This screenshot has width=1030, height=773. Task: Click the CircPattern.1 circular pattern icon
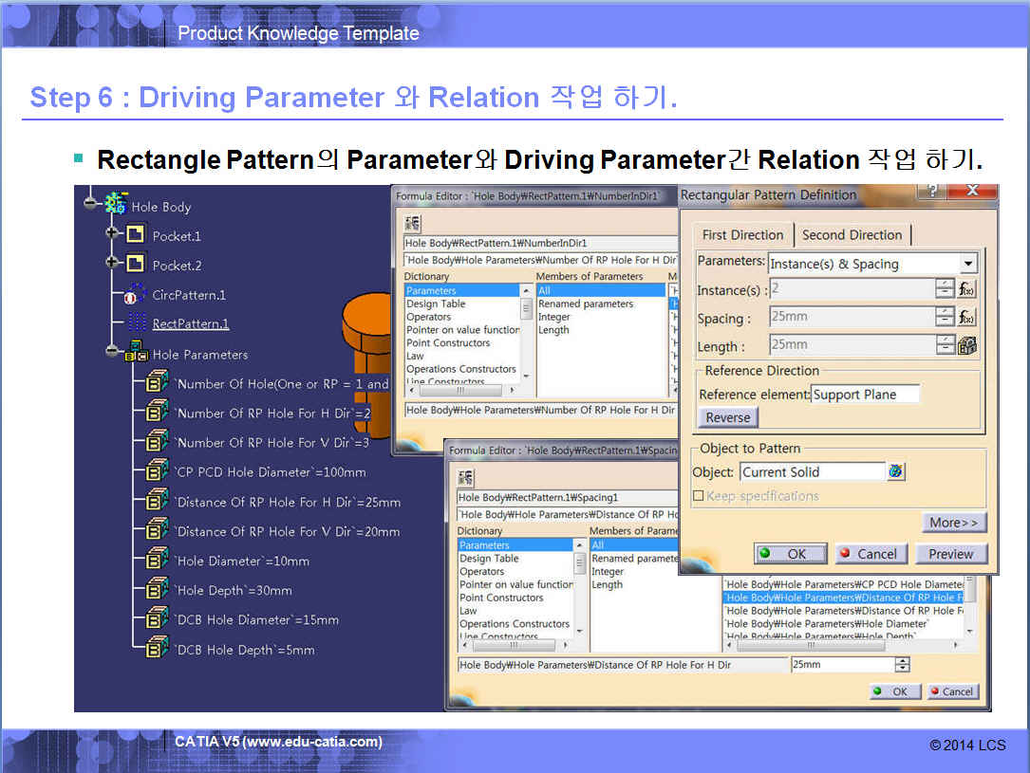pyautogui.click(x=136, y=294)
